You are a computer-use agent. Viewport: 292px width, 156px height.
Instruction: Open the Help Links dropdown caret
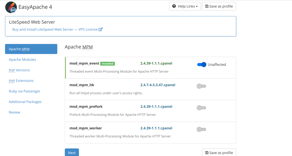pos(197,7)
